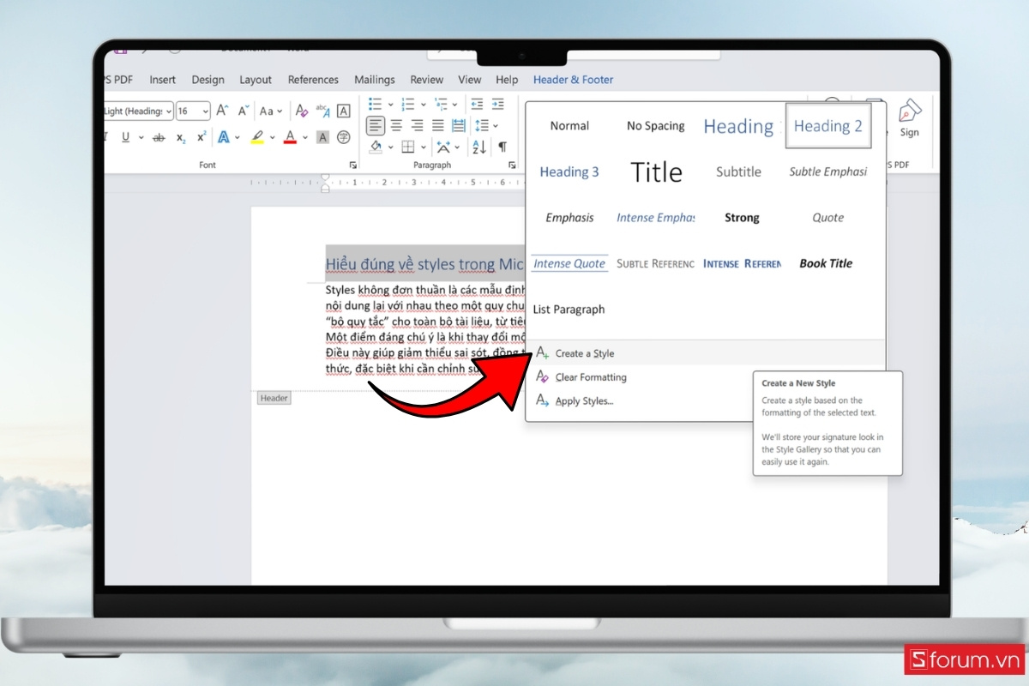Click the Shading paint bucket icon
This screenshot has width=1029, height=686.
pos(376,147)
